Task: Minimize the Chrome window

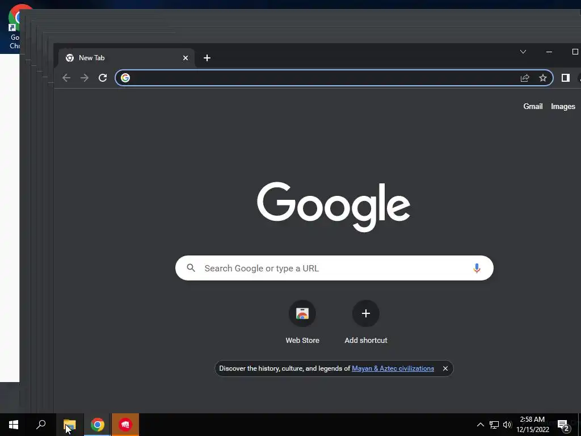Action: tap(549, 52)
